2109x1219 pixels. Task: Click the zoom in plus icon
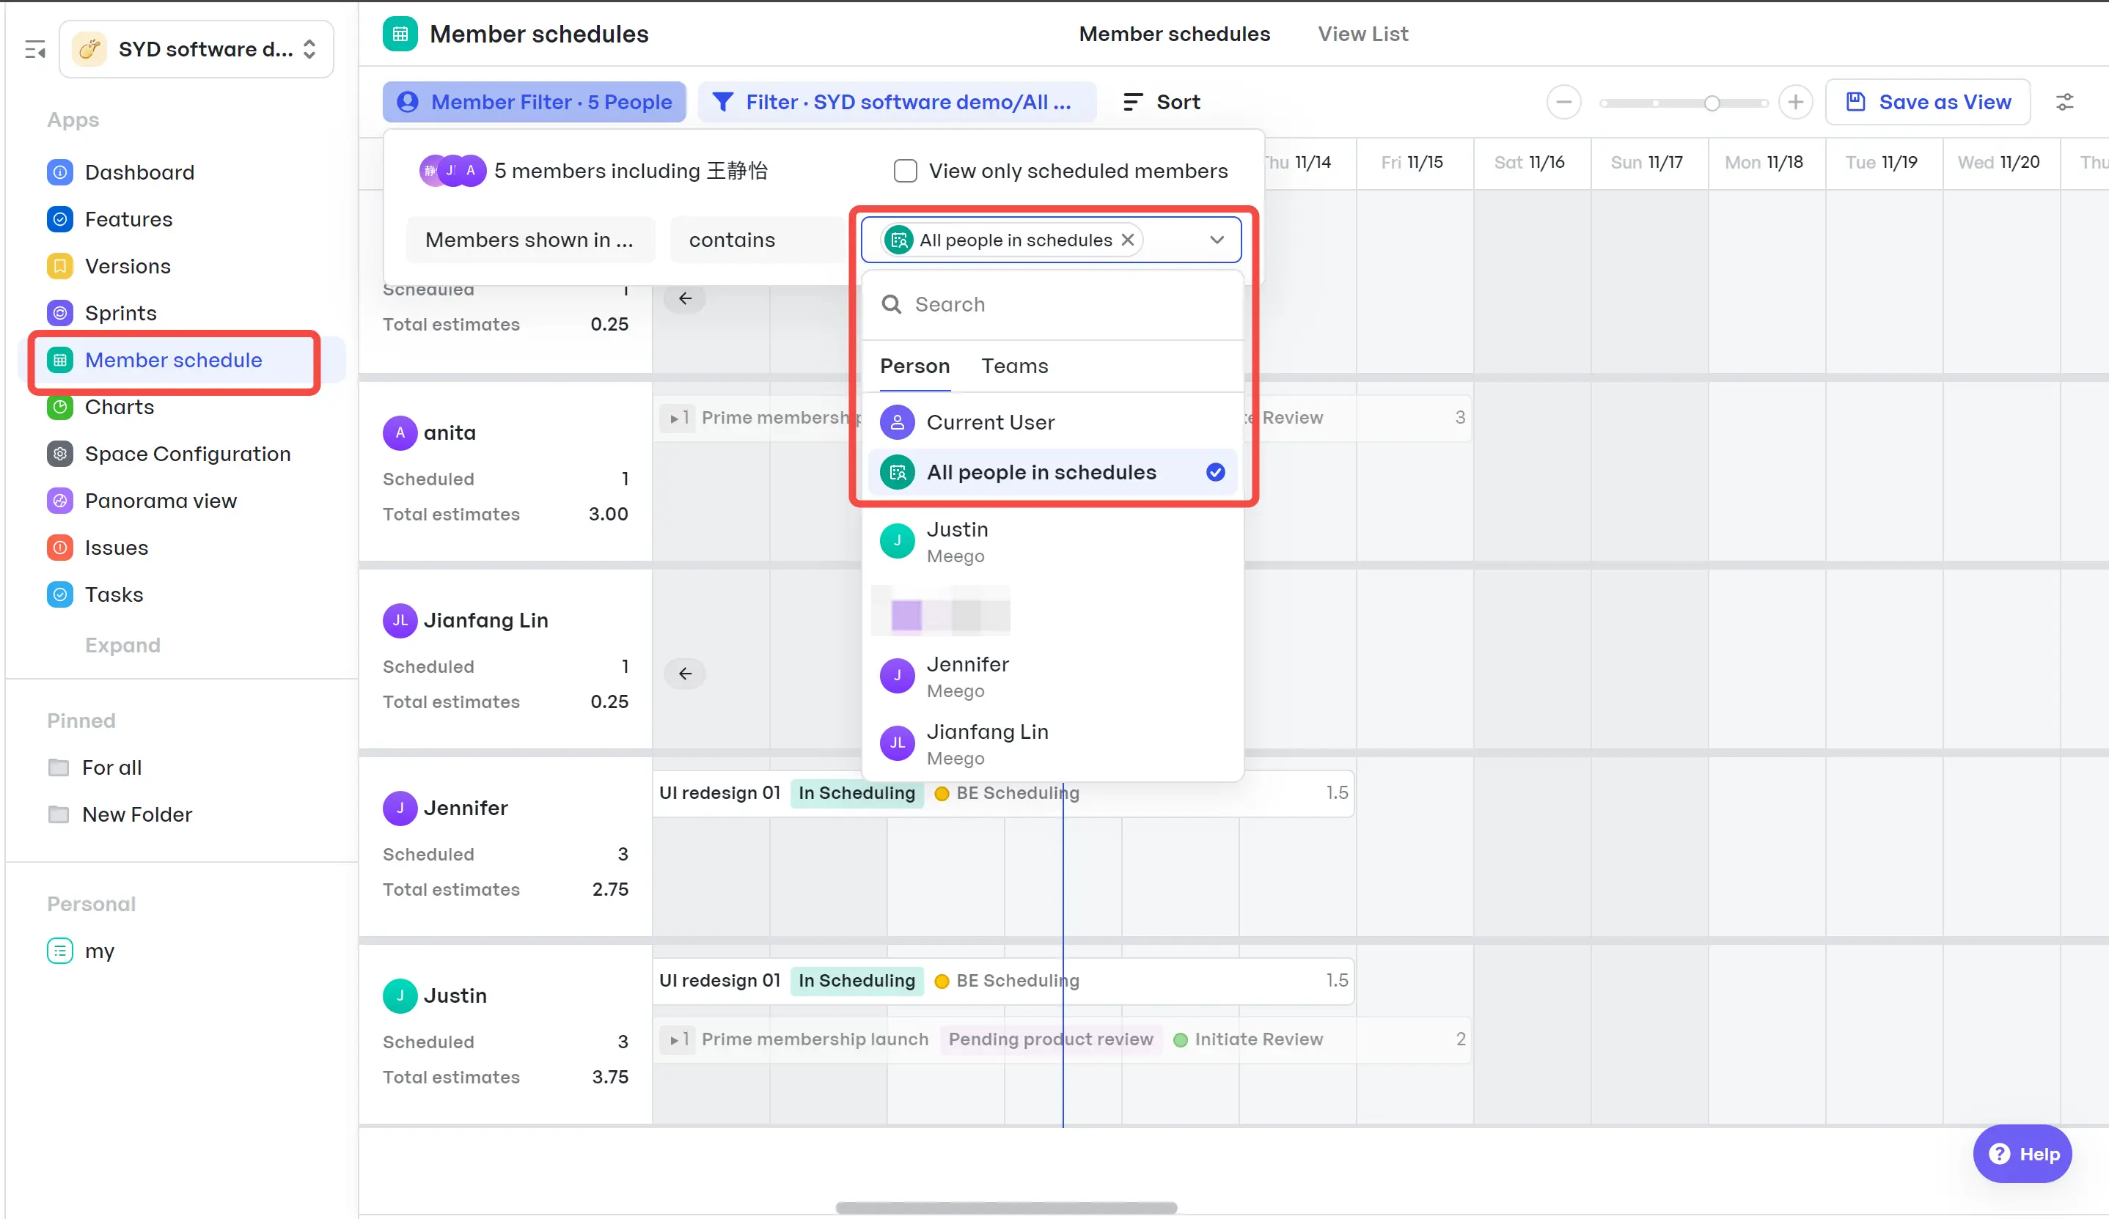[x=1795, y=102]
